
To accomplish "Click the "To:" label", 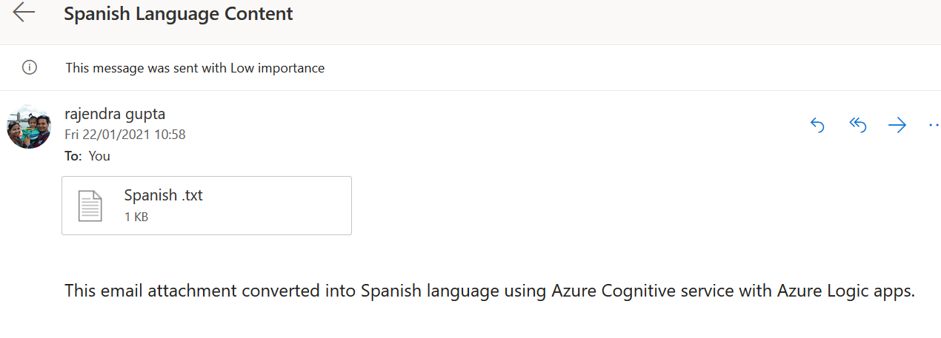I will 73,156.
